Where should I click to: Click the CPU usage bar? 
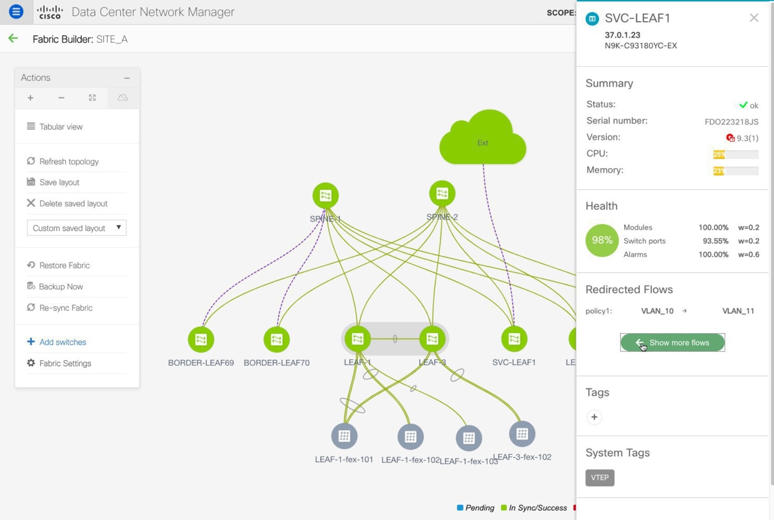pyautogui.click(x=736, y=154)
